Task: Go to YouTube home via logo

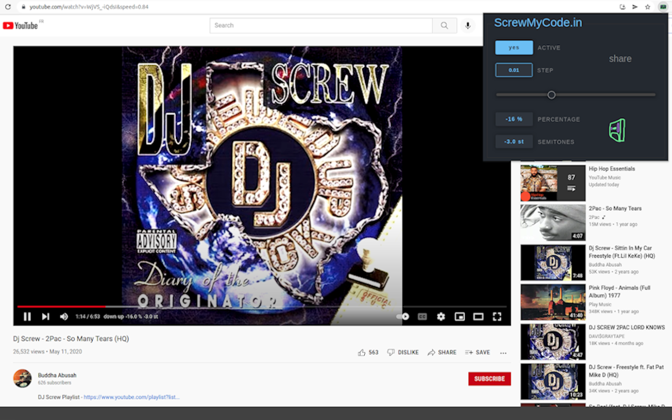Action: pos(20,25)
